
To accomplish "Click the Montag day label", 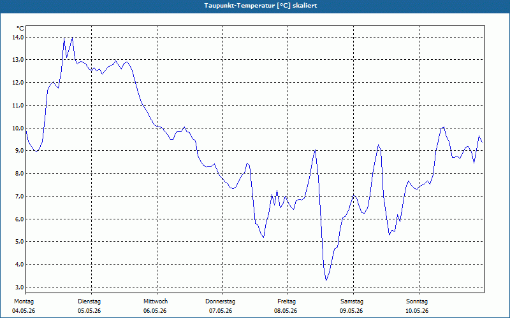I will pyautogui.click(x=24, y=301).
